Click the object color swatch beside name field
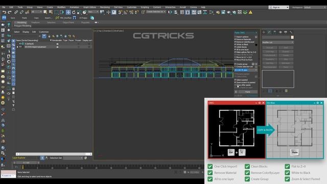Viewport: 327px width, 184px height. click(x=292, y=37)
